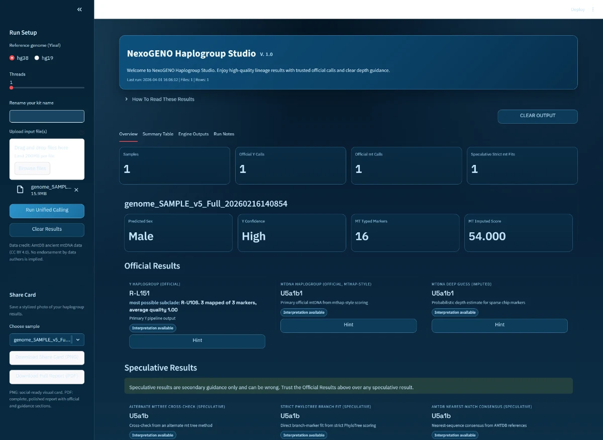This screenshot has height=440, width=603.
Task: Remove uploaded genome_SAMPLE file with X icon
Action: click(x=76, y=190)
